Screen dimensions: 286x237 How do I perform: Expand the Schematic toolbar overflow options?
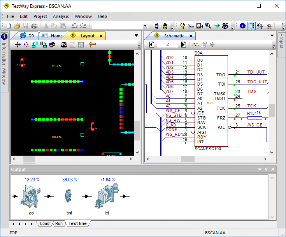pos(274,47)
